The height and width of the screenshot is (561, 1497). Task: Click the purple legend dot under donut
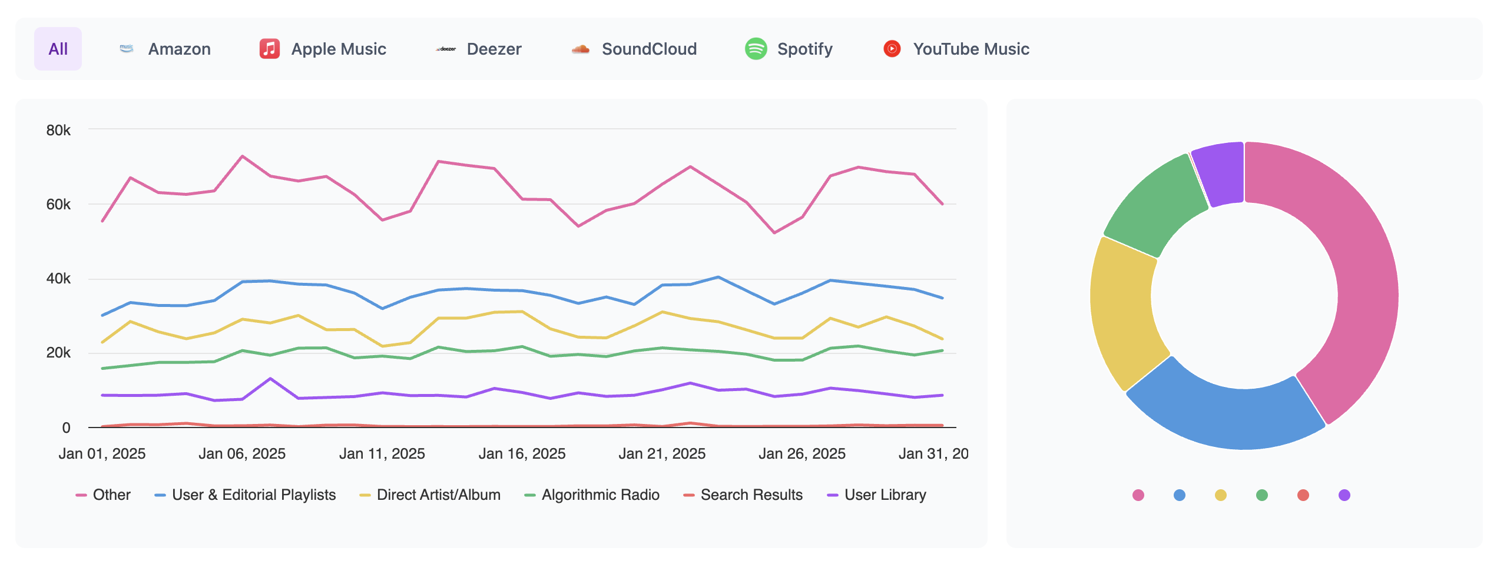click(x=1344, y=495)
